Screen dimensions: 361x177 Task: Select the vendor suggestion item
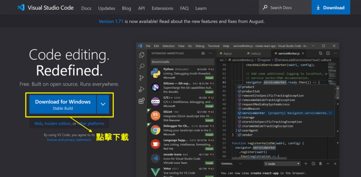click(x=286, y=135)
